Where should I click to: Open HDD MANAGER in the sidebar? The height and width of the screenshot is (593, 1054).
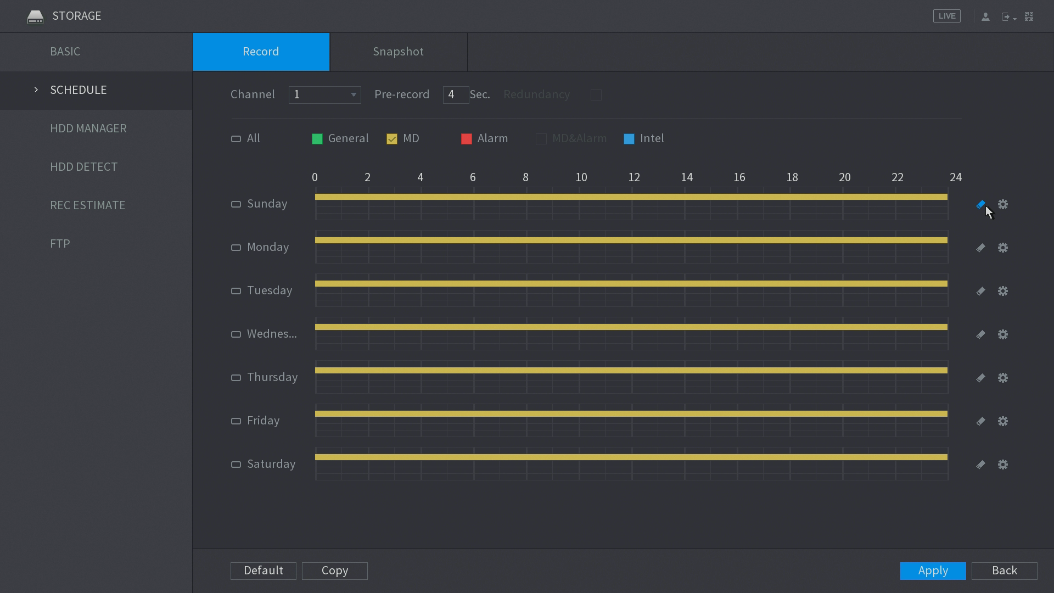coord(96,128)
